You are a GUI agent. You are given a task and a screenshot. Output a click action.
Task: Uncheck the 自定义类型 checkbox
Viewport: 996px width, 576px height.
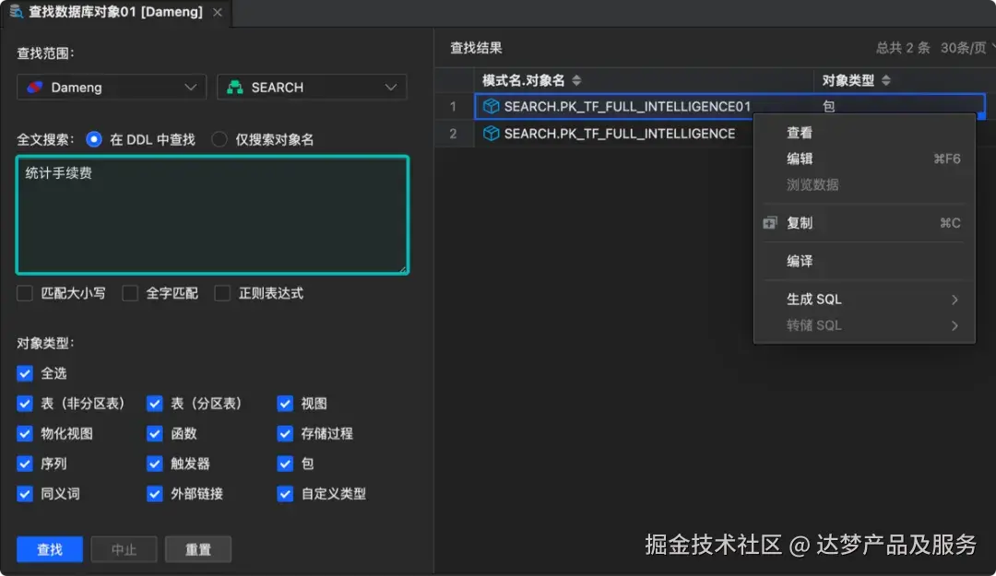pyautogui.click(x=285, y=493)
